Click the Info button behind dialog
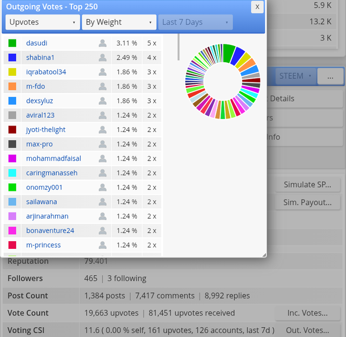The image size is (346, 337). pos(304,137)
